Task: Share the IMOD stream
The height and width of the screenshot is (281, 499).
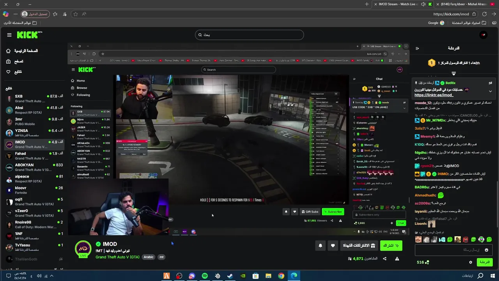Action: (384, 259)
